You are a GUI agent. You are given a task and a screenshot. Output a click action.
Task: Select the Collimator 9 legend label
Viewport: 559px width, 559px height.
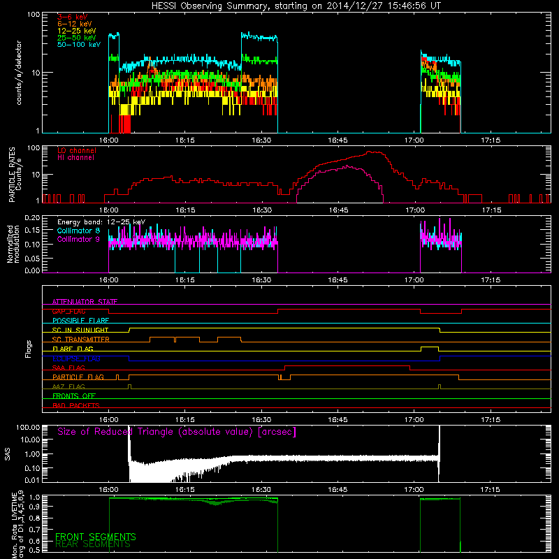click(x=78, y=239)
